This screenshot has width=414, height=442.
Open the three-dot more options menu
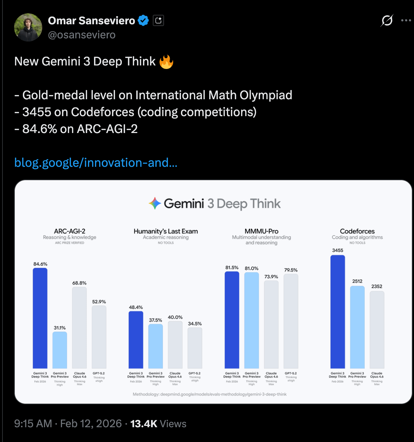click(x=406, y=20)
